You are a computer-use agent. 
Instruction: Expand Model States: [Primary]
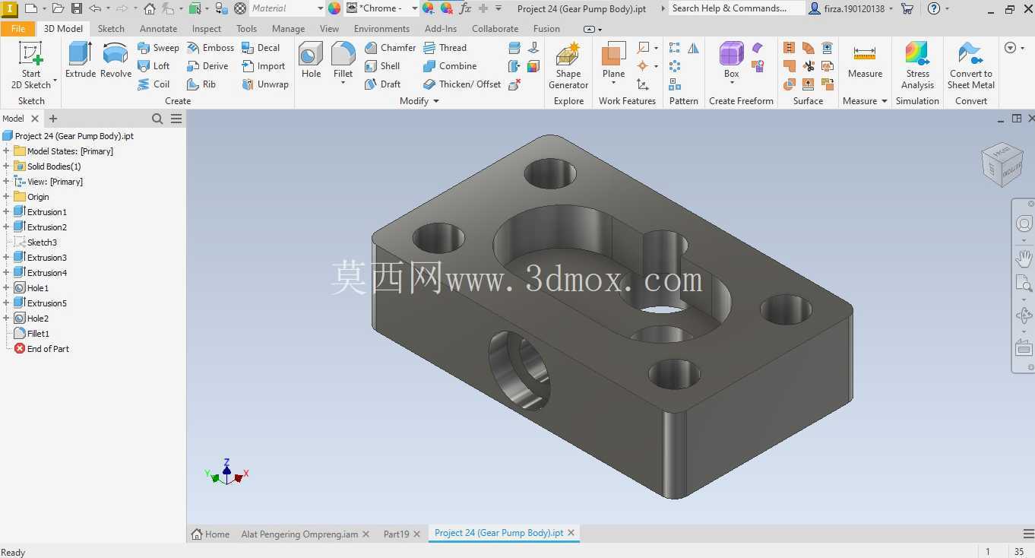6,151
